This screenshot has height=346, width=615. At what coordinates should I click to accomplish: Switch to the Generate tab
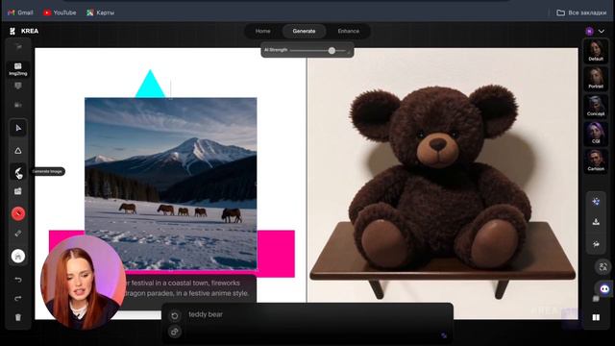click(304, 31)
